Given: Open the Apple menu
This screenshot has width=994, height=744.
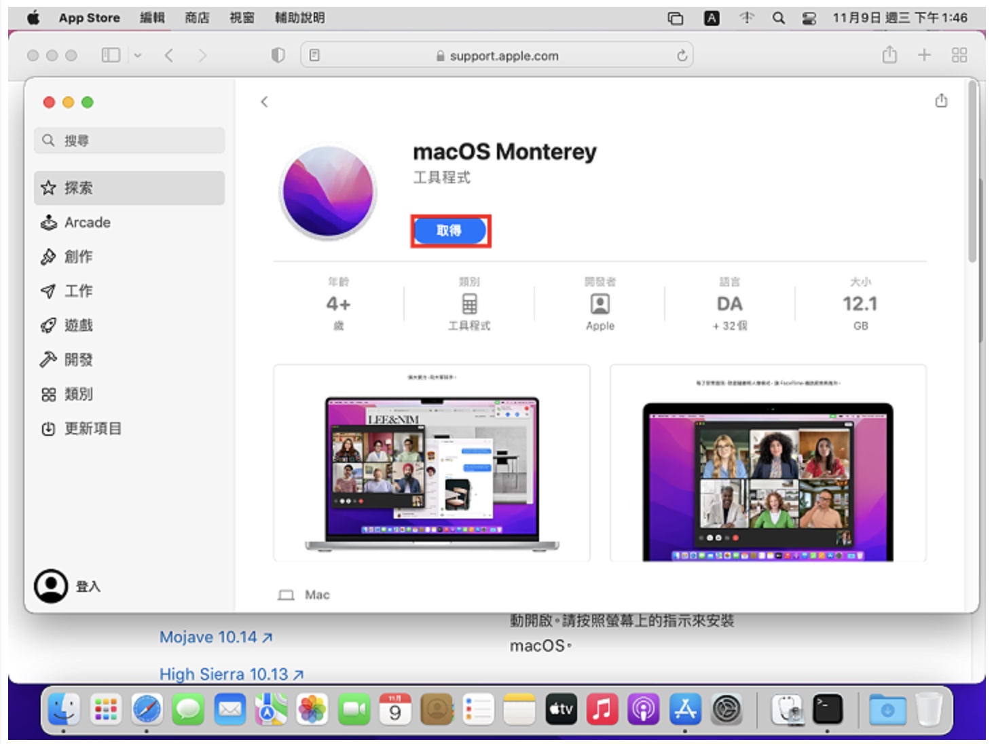Looking at the screenshot, I should [x=33, y=18].
